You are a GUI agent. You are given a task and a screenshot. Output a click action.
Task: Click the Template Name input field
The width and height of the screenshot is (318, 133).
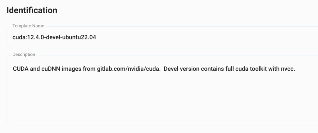pyautogui.click(x=162, y=38)
